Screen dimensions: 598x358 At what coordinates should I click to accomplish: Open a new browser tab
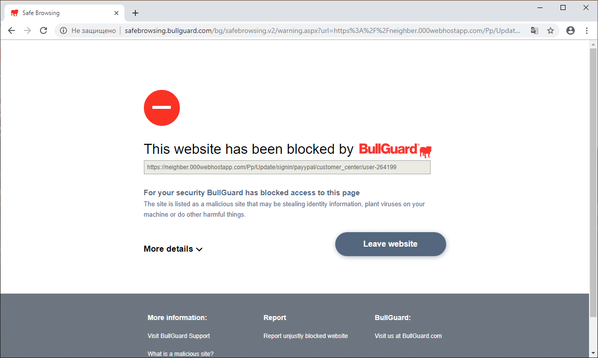(135, 13)
